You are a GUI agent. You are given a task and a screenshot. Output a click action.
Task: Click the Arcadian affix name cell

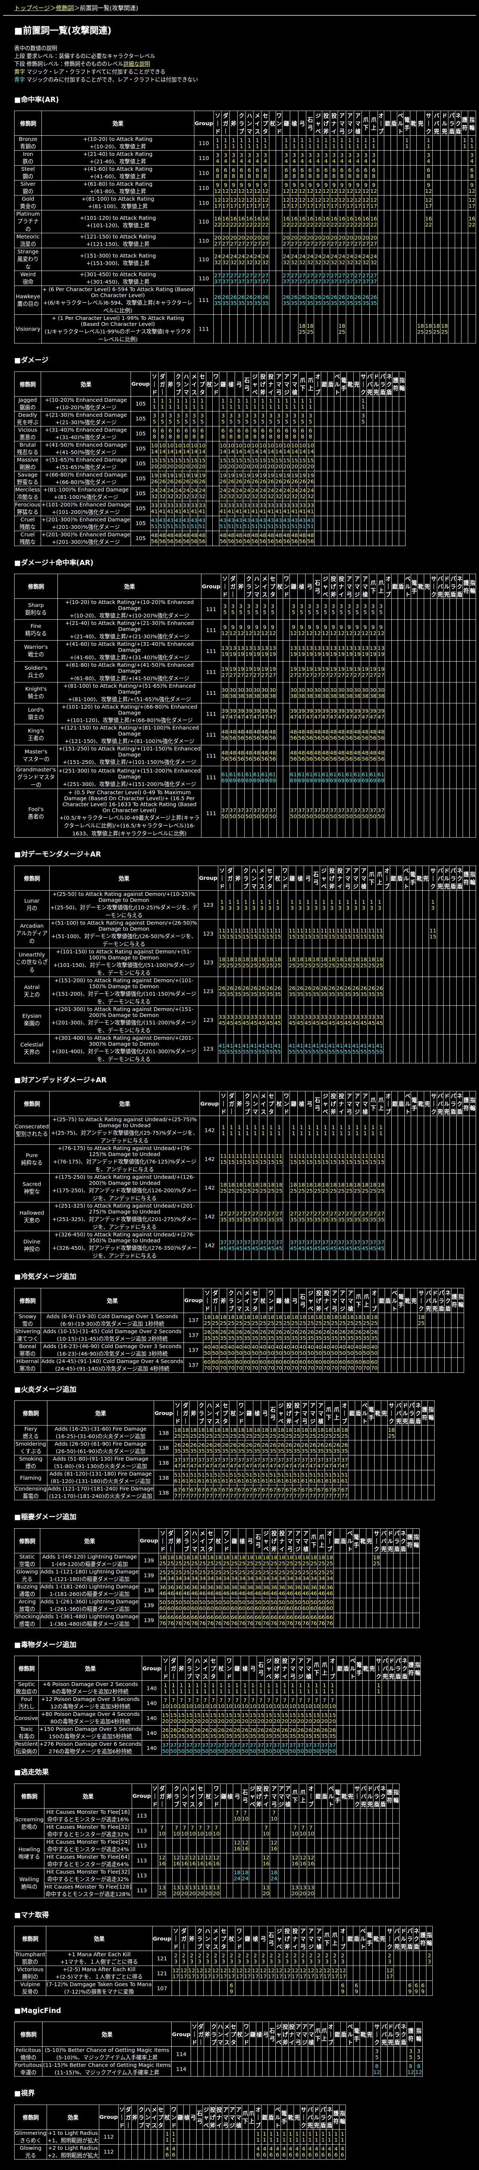pyautogui.click(x=32, y=933)
